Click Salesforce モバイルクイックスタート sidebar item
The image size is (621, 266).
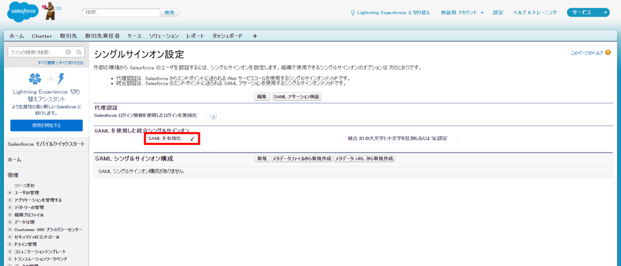tap(46, 144)
